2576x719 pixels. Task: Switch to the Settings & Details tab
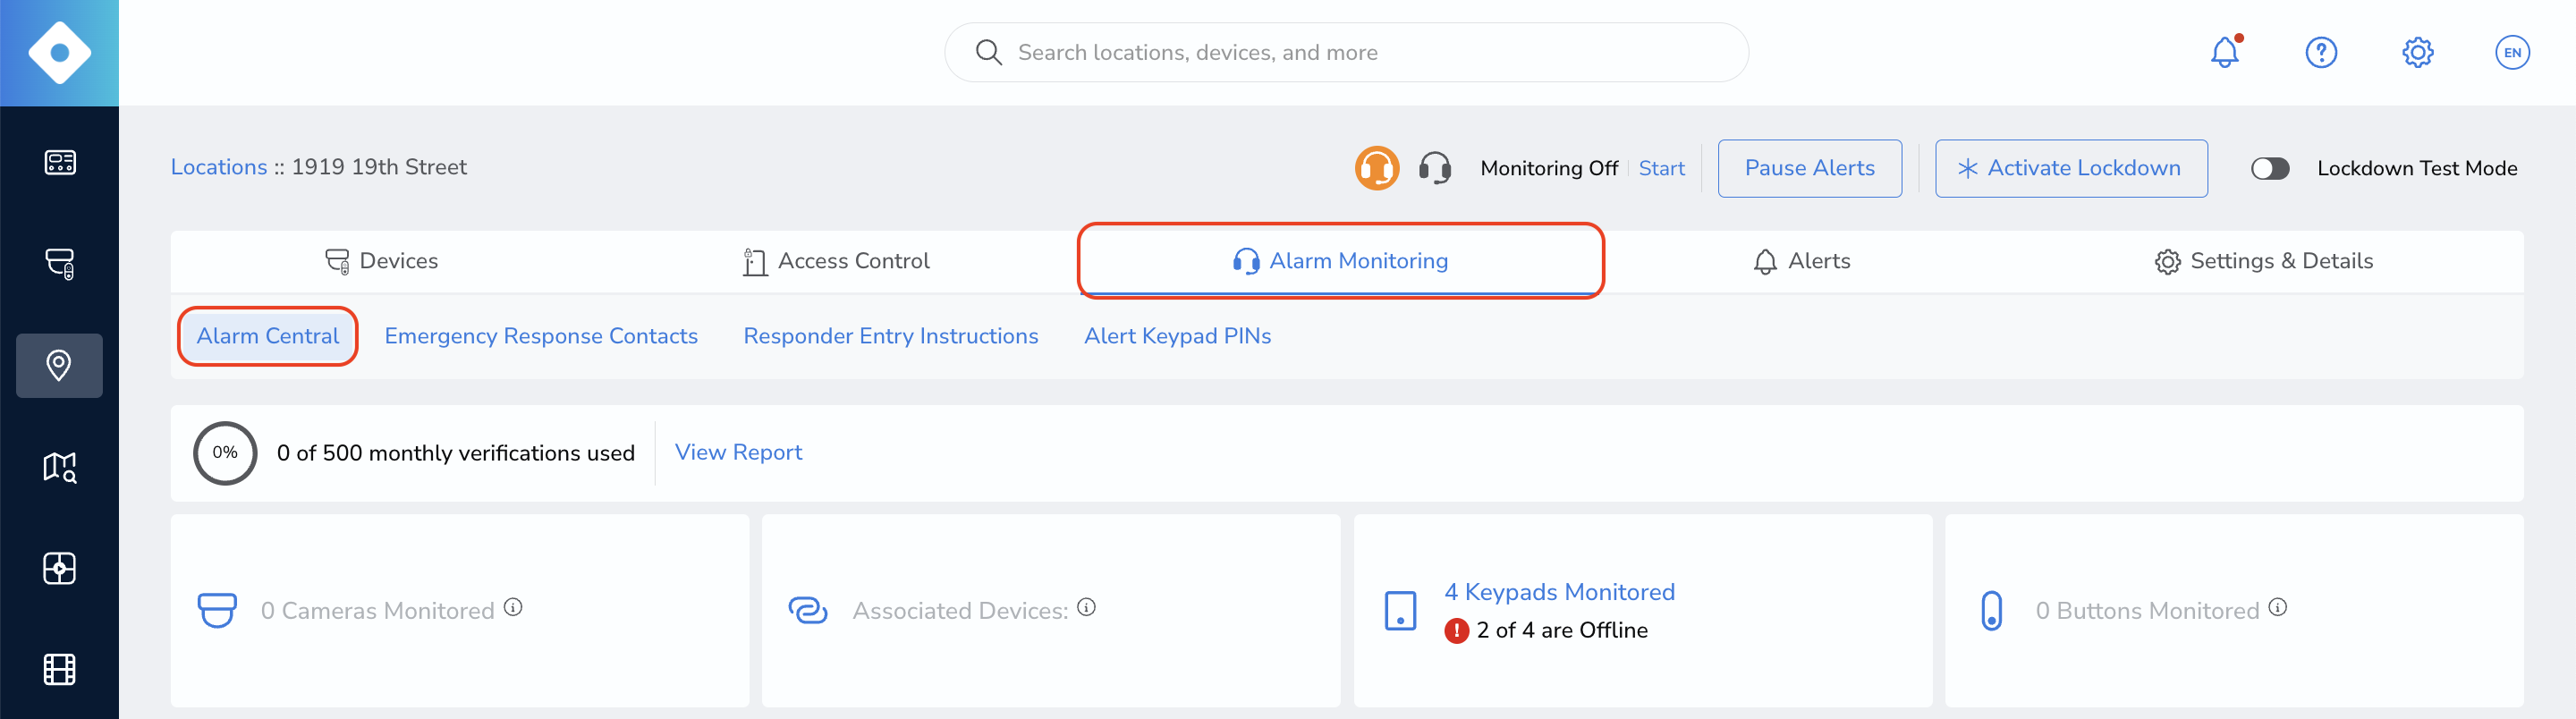coord(2263,261)
